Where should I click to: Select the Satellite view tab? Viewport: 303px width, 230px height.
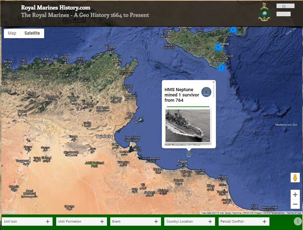[x=32, y=33]
